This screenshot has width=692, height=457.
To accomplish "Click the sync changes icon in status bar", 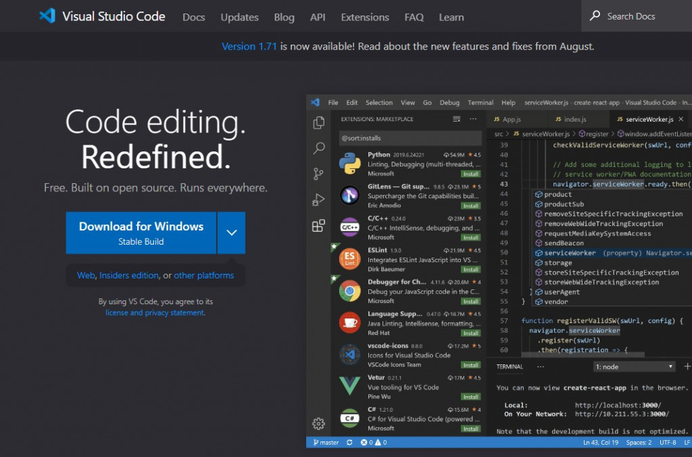I will [349, 442].
